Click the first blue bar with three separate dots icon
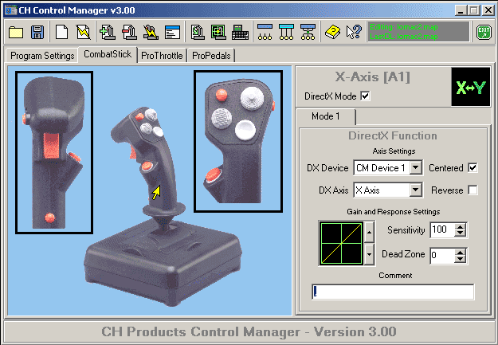The height and width of the screenshot is (345, 498). (265, 32)
